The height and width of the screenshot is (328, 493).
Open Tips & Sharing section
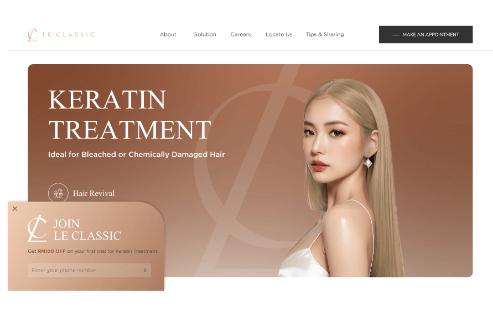324,34
